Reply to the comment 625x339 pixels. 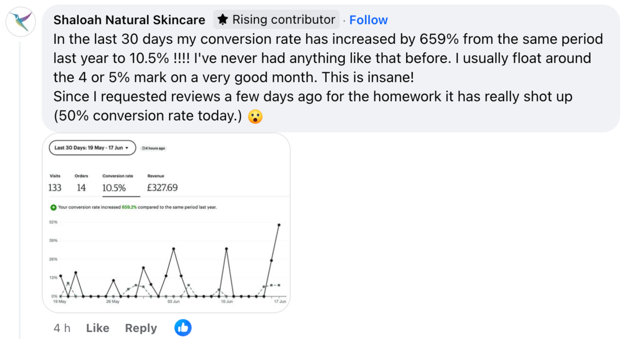[141, 328]
